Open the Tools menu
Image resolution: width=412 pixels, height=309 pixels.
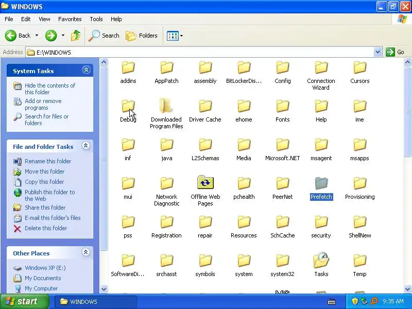(x=96, y=19)
